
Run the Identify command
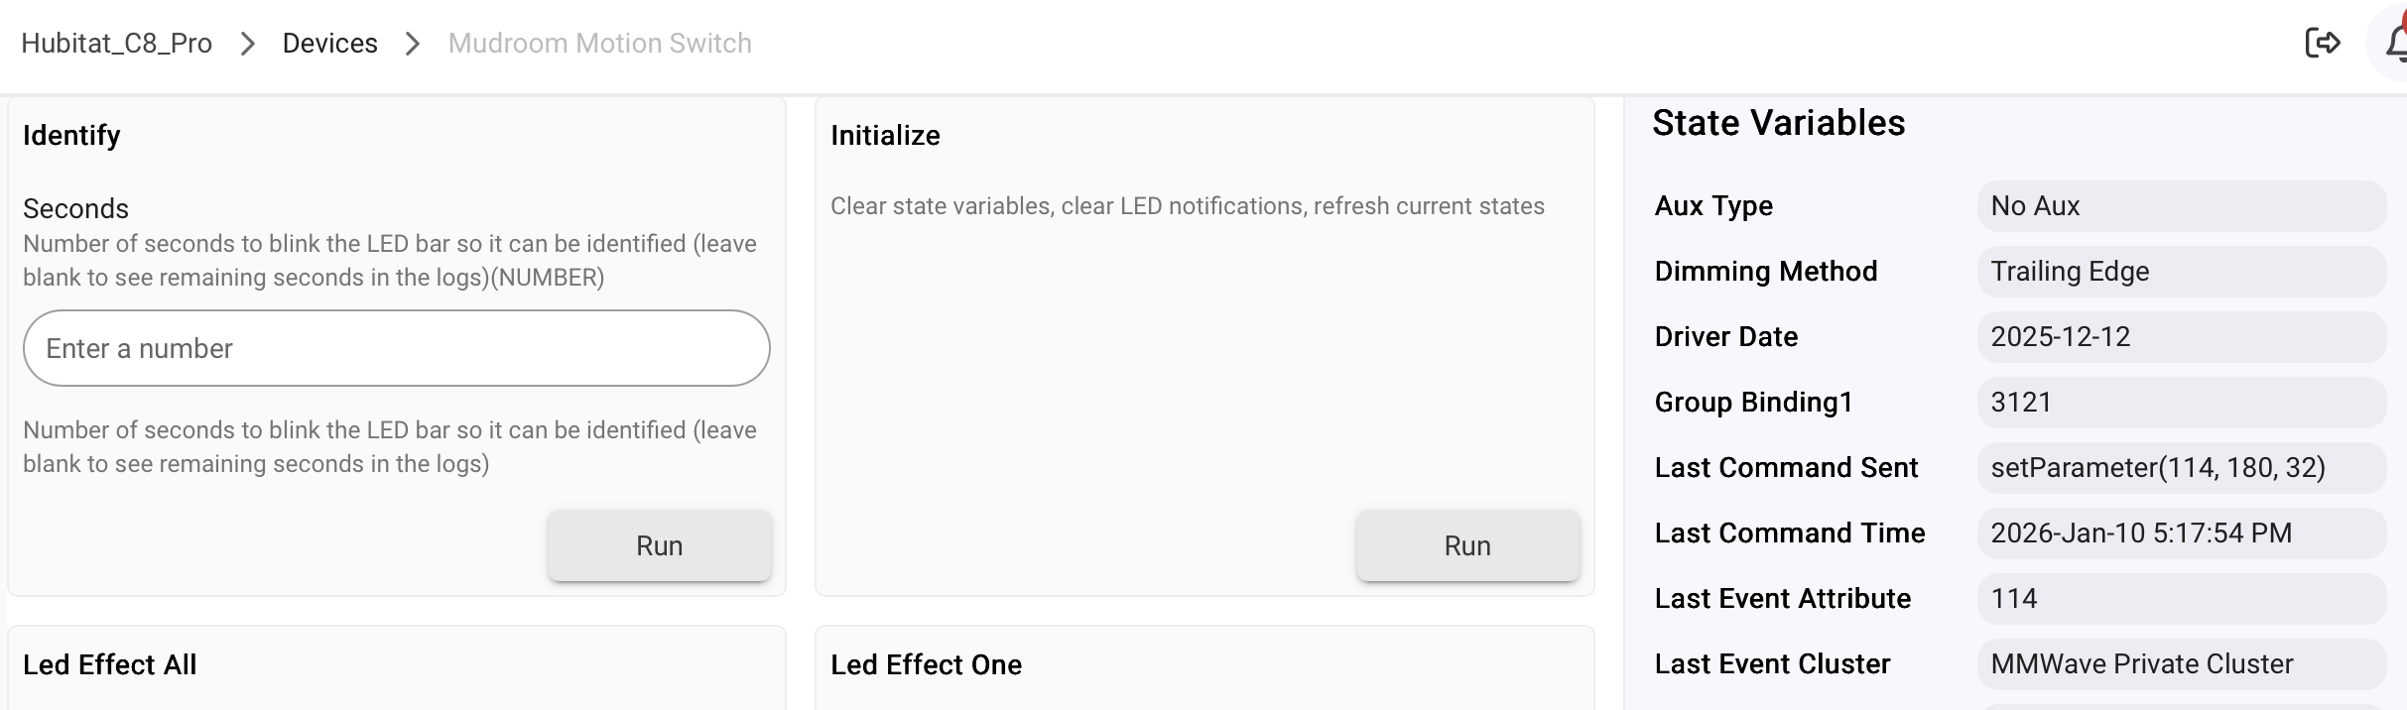coord(659,545)
